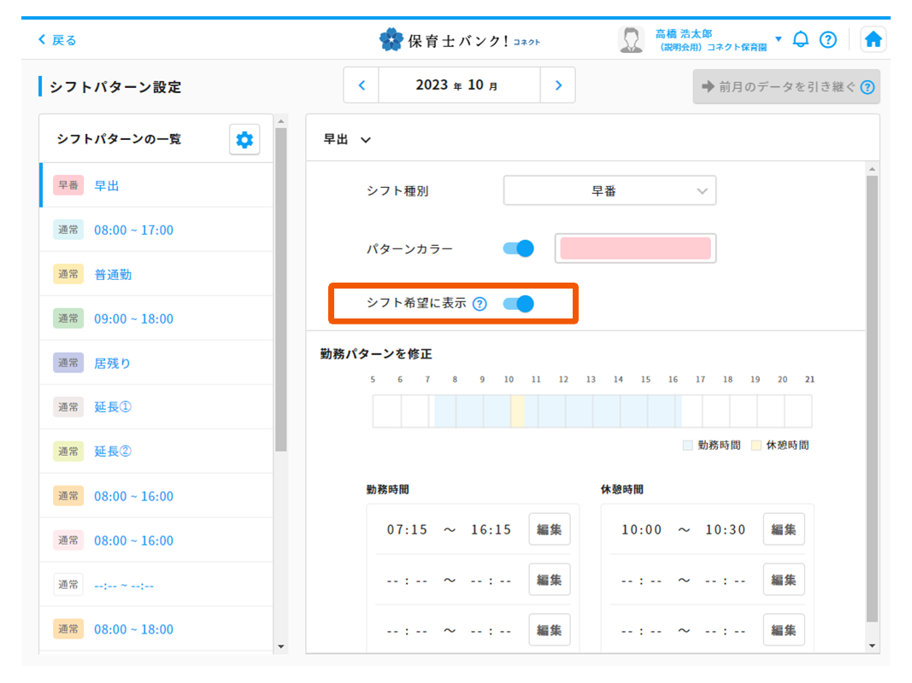Go to previous month arrow
Viewport: 912px width, 683px height.
(362, 85)
